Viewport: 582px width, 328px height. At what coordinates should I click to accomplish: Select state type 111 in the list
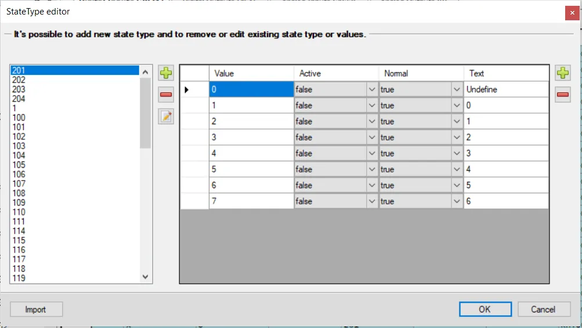click(75, 221)
